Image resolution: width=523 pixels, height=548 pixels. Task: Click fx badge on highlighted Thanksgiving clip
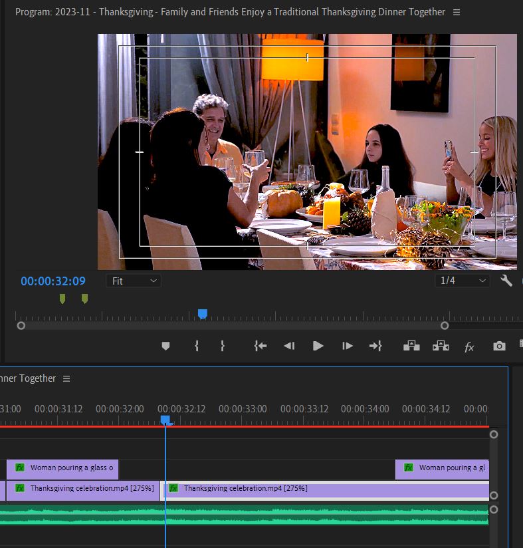point(173,488)
